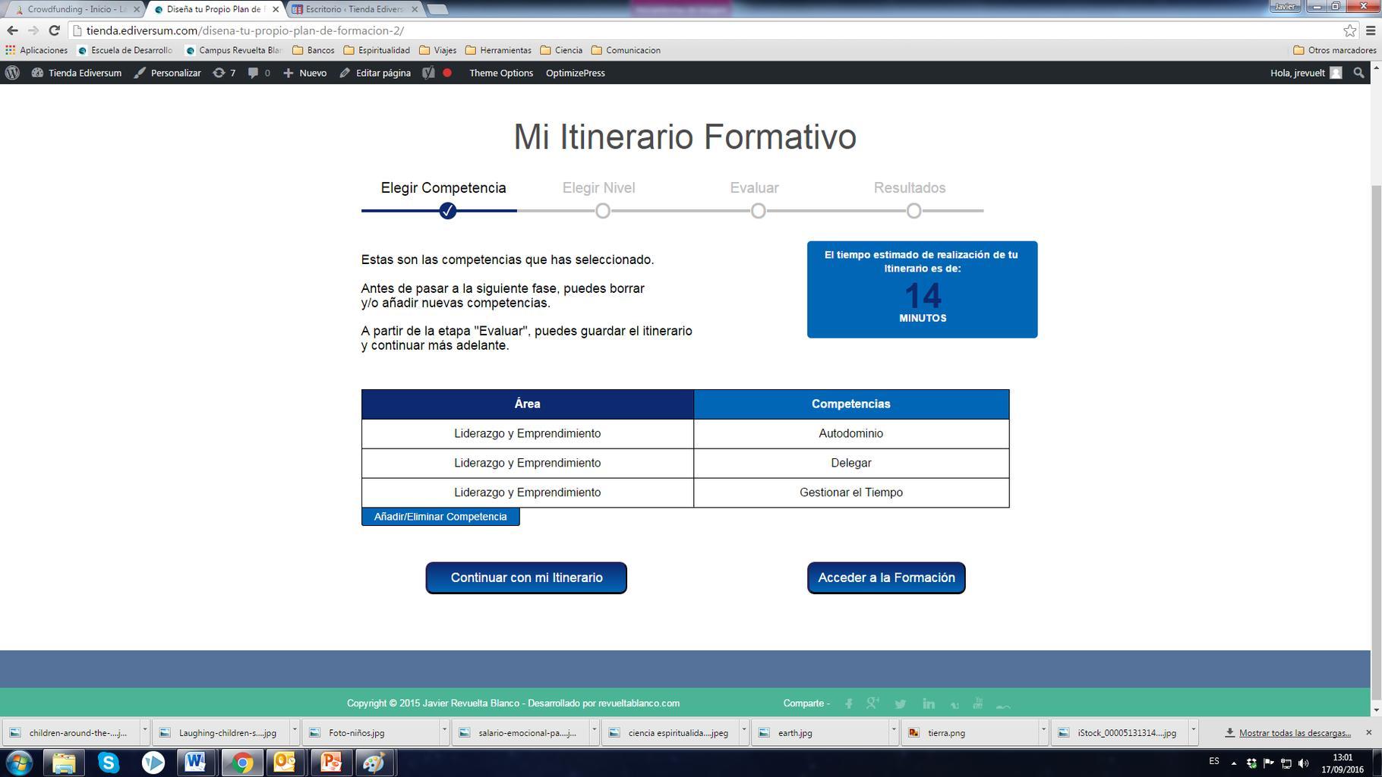Reload the page with the refresh icon
The width and height of the screenshot is (1382, 777).
click(54, 30)
